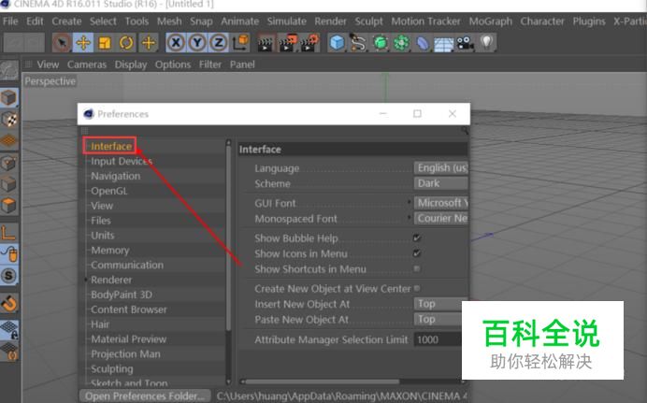Select Navigation preferences category
Screen dimensions: 647x403
pyautogui.click(x=116, y=176)
